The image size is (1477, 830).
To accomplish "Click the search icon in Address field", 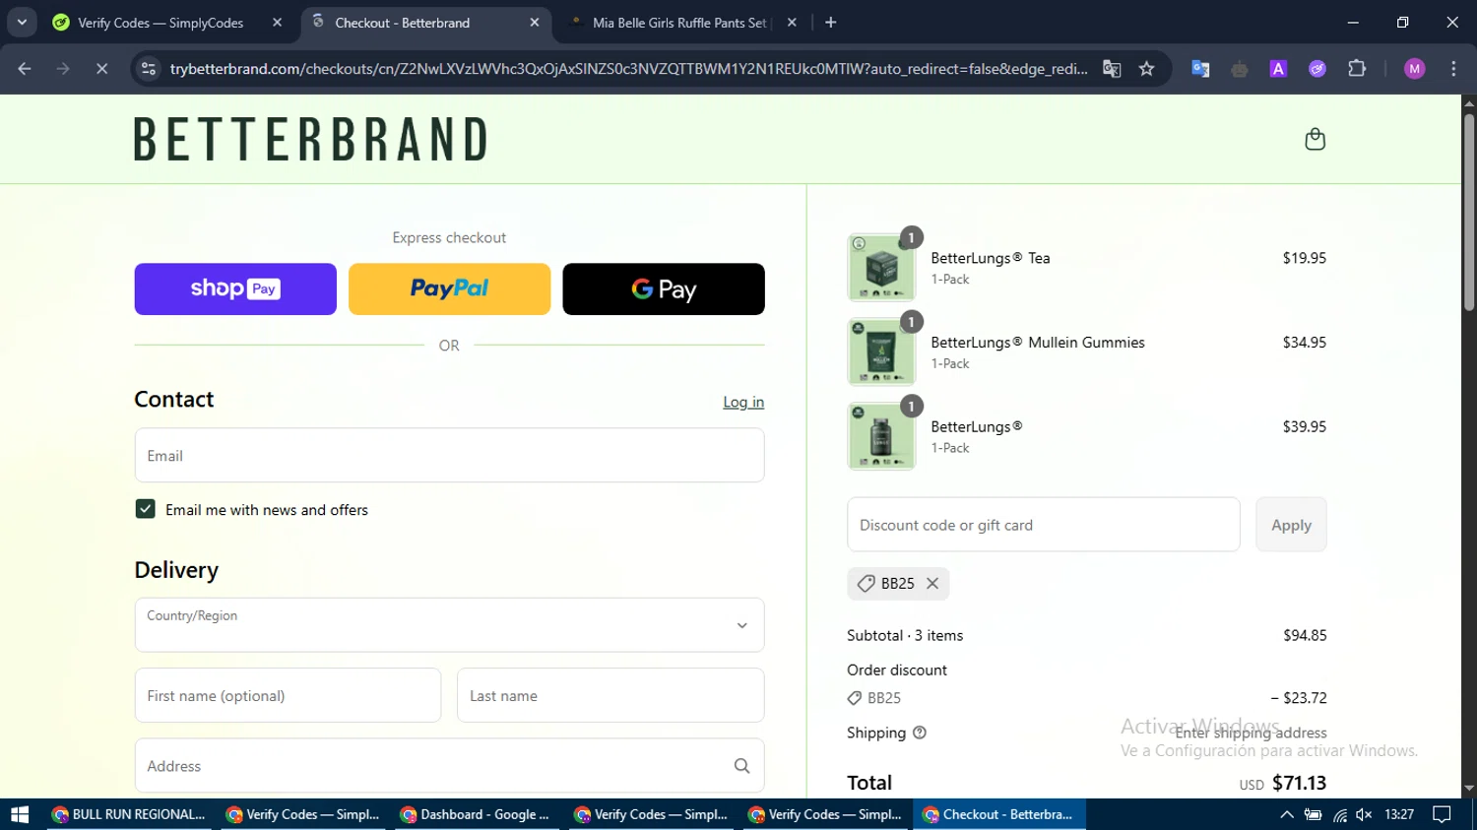I will [741, 766].
